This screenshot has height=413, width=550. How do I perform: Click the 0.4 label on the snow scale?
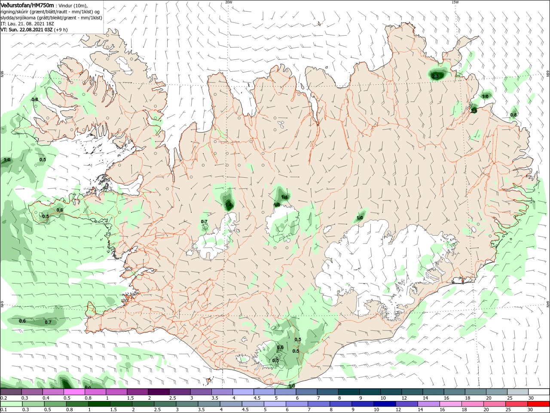[46, 398]
